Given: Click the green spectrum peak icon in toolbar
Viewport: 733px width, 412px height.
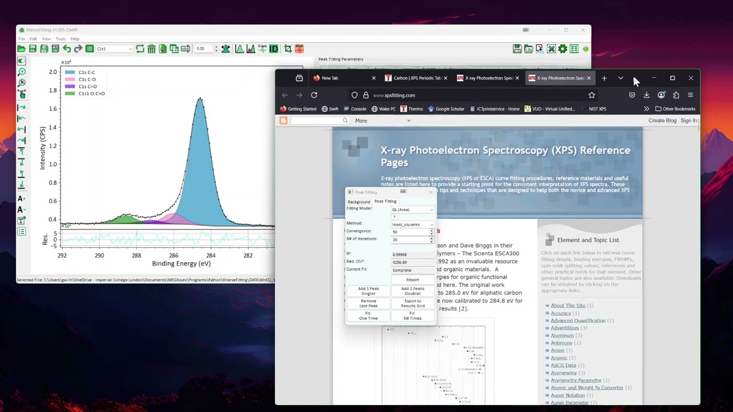Looking at the screenshot, I should point(239,49).
